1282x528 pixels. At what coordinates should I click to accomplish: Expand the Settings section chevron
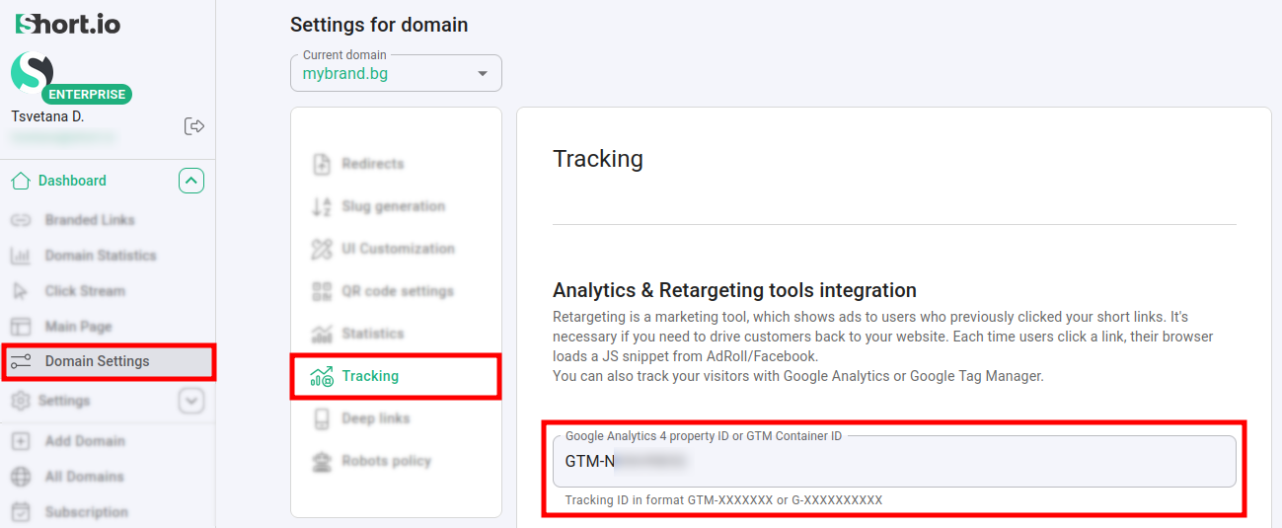click(191, 401)
